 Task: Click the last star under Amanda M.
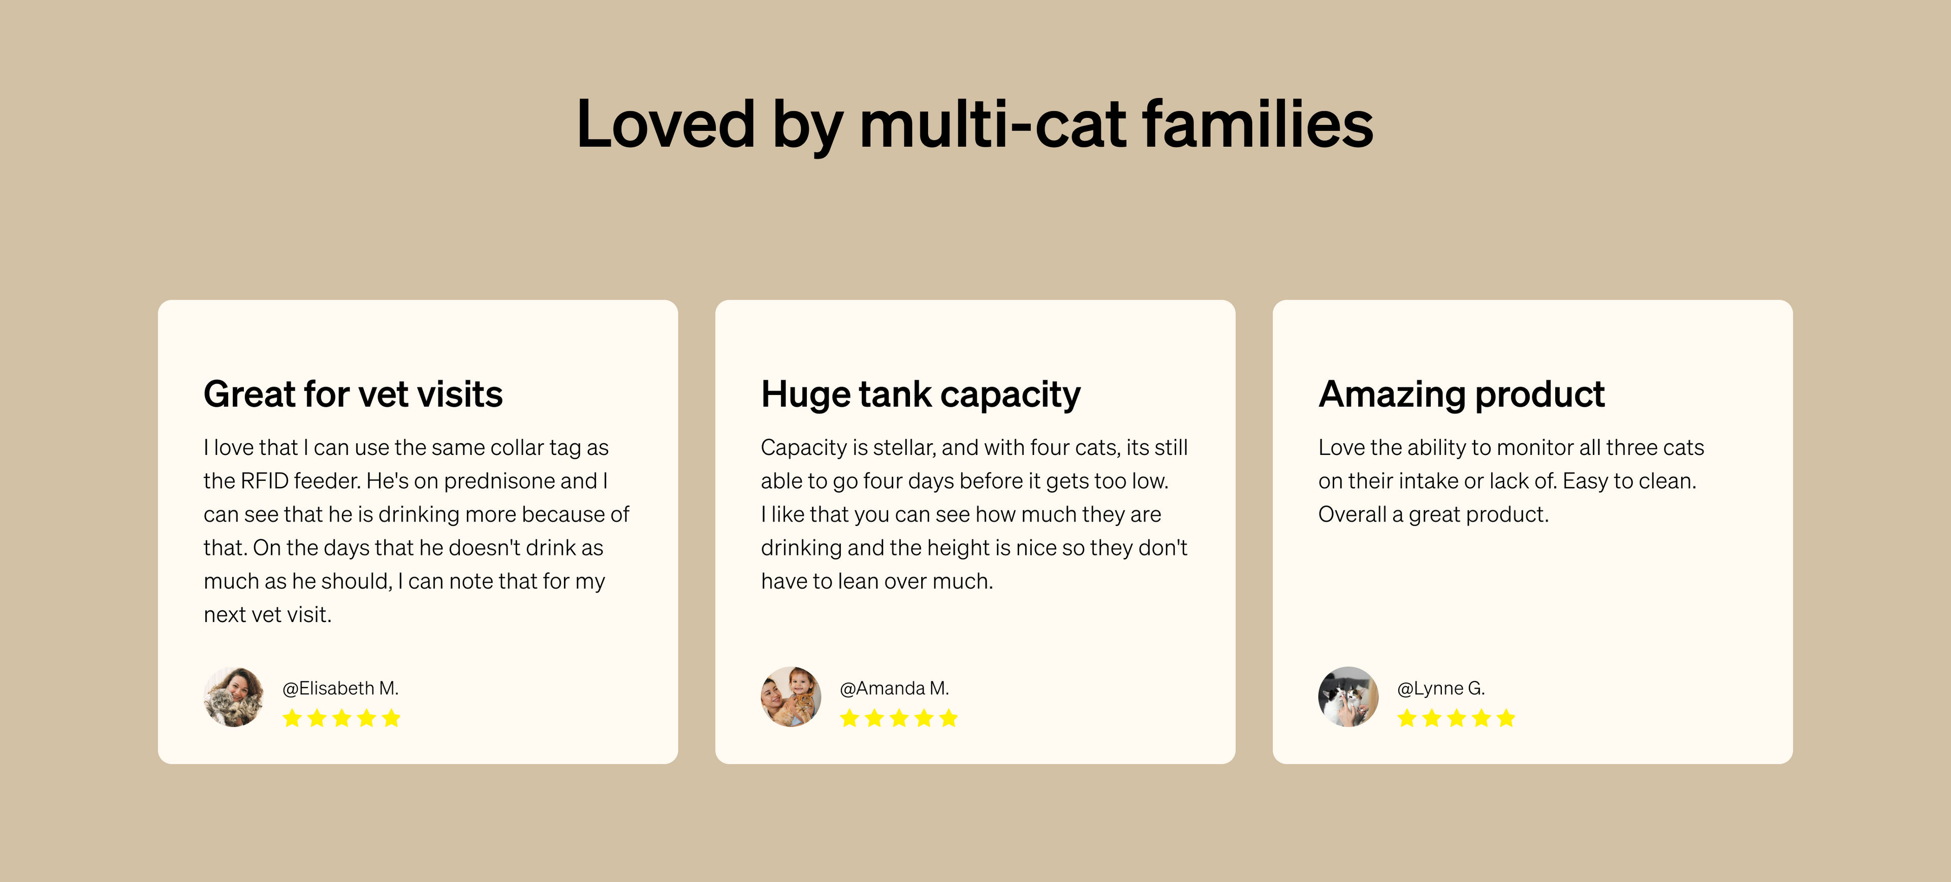[948, 718]
